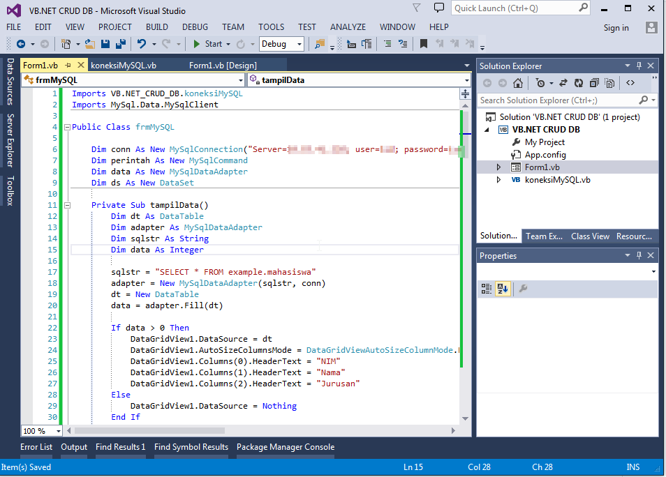Select Categorized view in Properties panel

[487, 289]
